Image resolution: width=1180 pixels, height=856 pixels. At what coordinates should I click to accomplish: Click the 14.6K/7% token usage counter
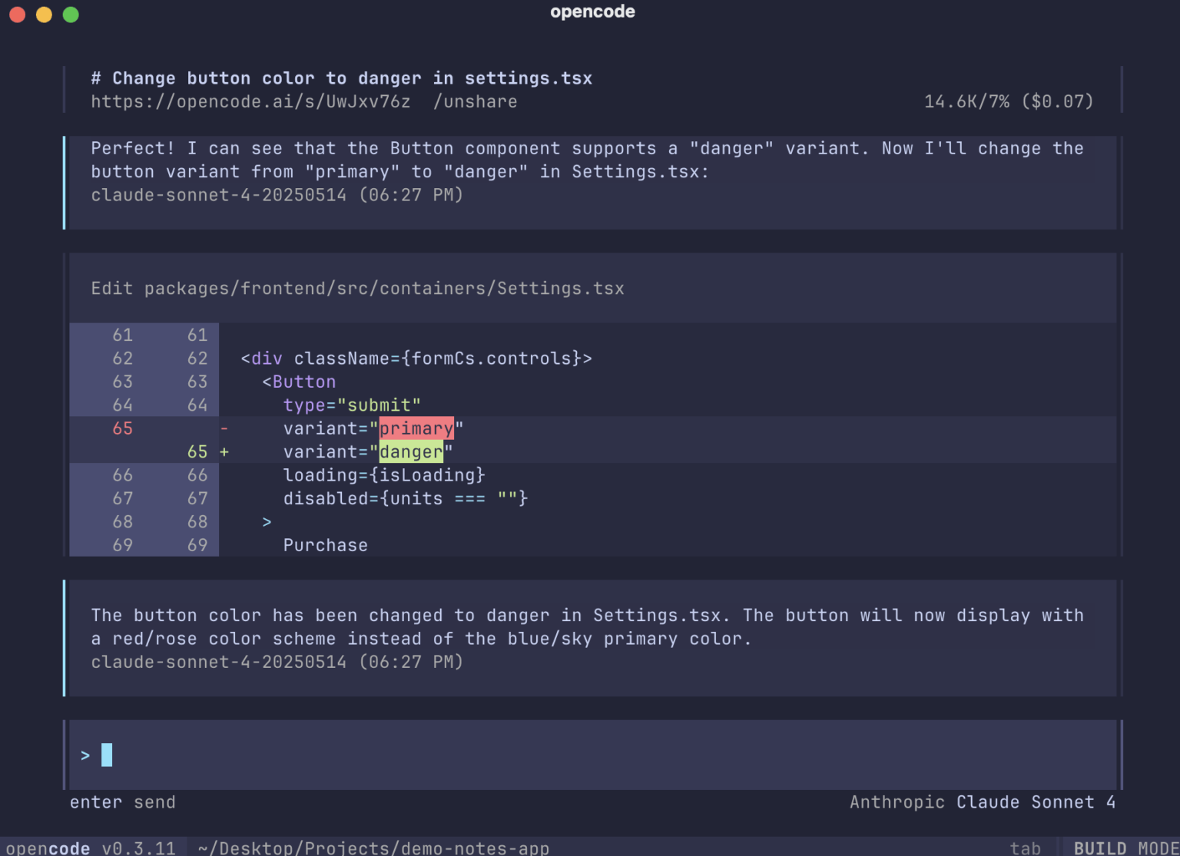pos(1009,101)
